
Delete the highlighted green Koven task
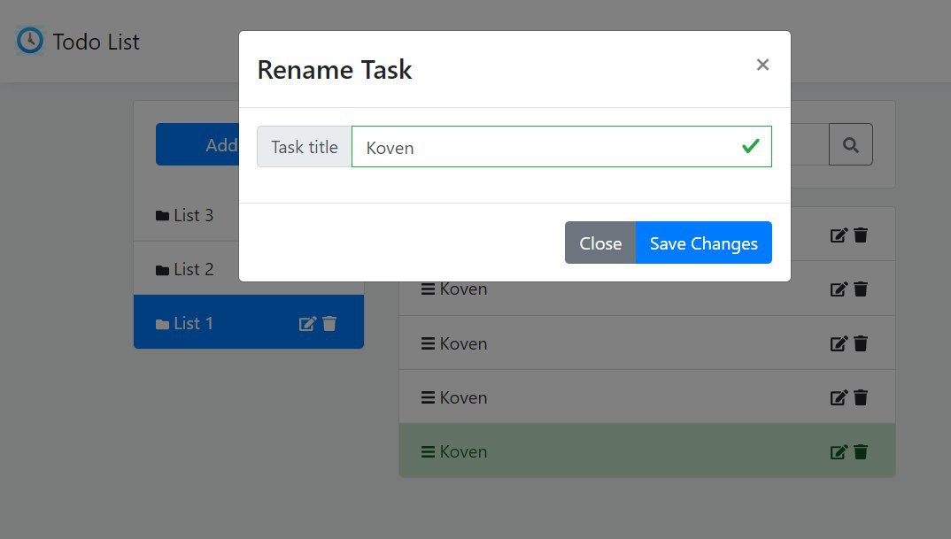coord(861,452)
